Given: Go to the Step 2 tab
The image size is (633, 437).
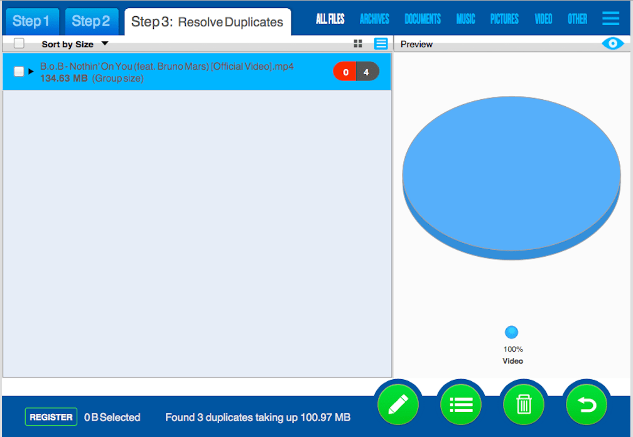Looking at the screenshot, I should (91, 21).
